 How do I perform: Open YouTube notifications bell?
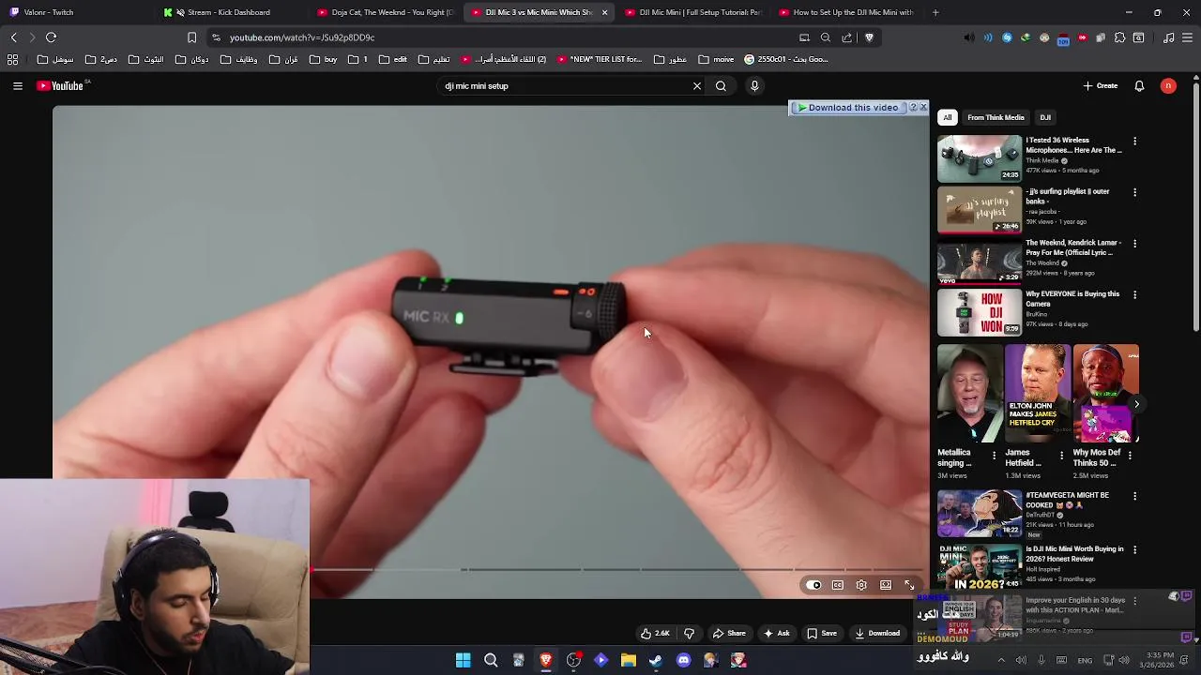1139,86
